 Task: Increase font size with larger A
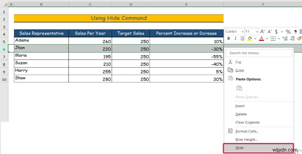(x=263, y=31)
